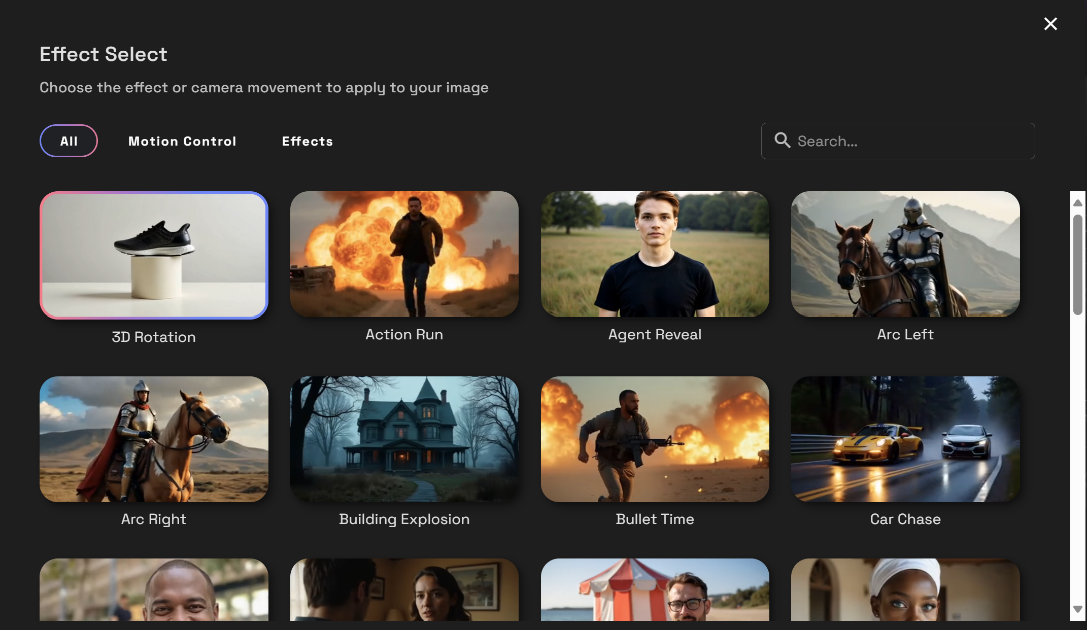Apply the Arc Right camera movement
This screenshot has width=1087, height=630.
click(154, 439)
